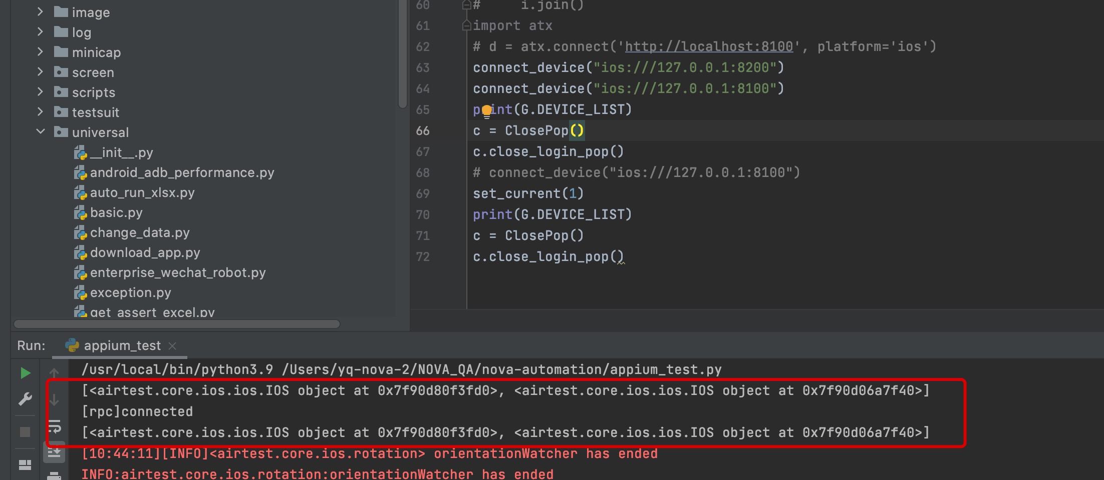The image size is (1104, 480).
Task: Select auto_run_xlsx.py in tree
Action: (142, 192)
